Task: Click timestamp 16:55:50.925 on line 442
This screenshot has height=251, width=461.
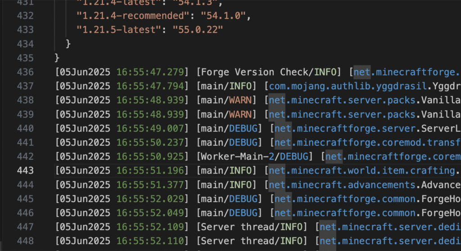Action: pyautogui.click(x=150, y=156)
